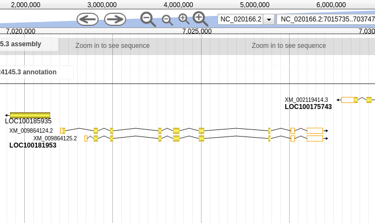The image size is (375, 223).
Task: Select transcript label XM_009864124.2
Action: coord(31,130)
